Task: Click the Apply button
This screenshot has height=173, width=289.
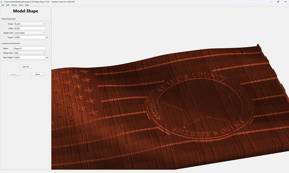Action: click(13, 74)
